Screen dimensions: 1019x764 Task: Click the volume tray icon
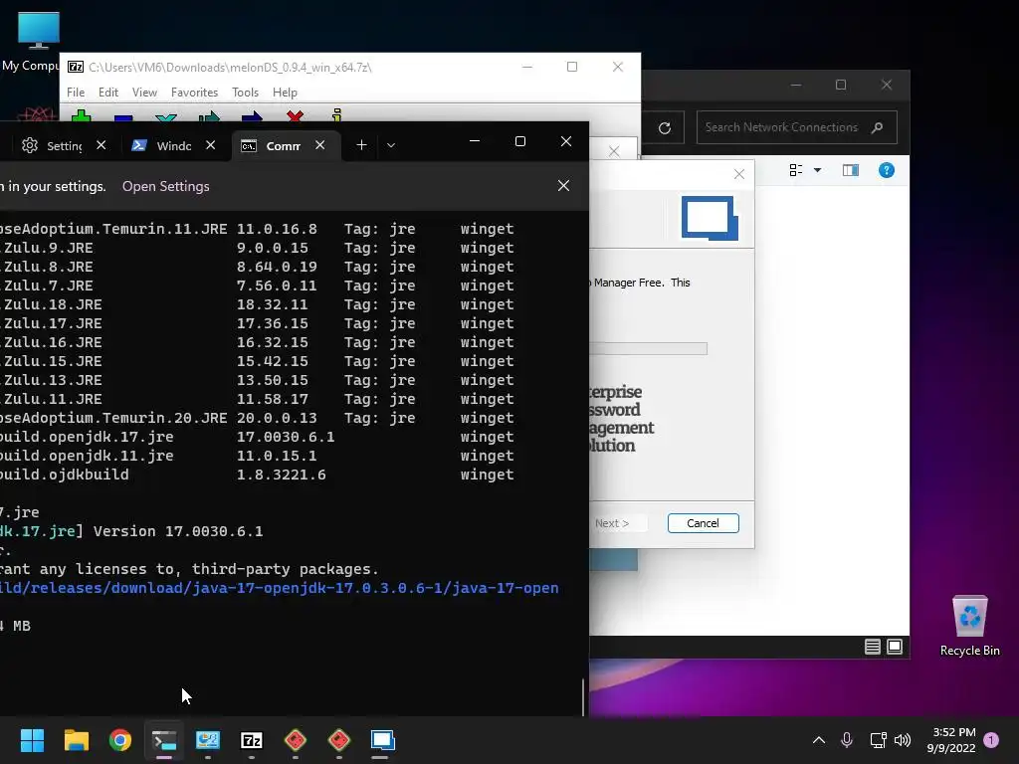click(x=903, y=740)
